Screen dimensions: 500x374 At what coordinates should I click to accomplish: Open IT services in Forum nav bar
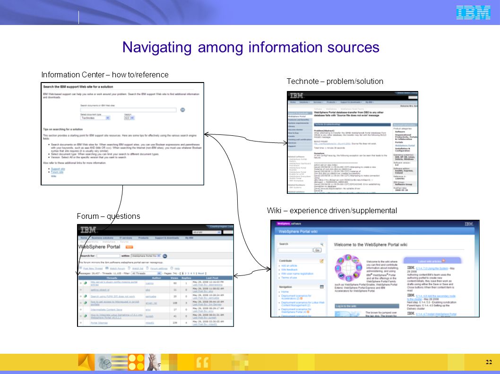[x=126, y=238]
